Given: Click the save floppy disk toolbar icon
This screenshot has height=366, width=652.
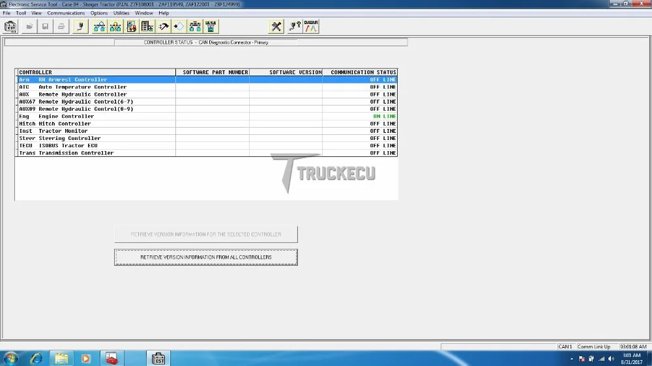Looking at the screenshot, I should [x=45, y=27].
